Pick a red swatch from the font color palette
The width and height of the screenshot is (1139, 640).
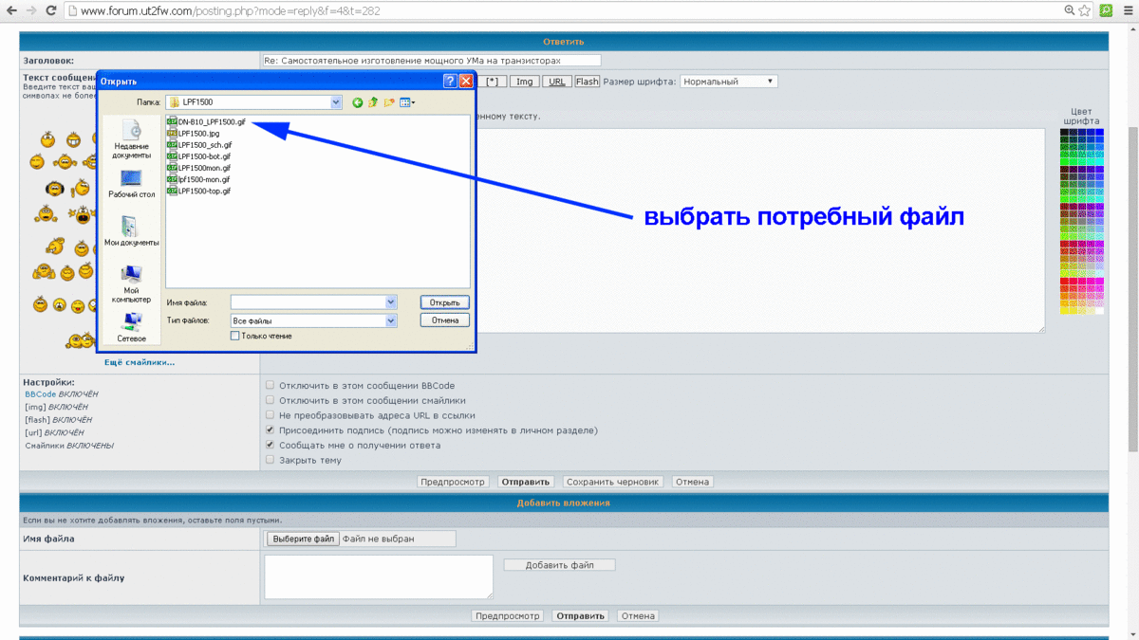pyautogui.click(x=1065, y=282)
